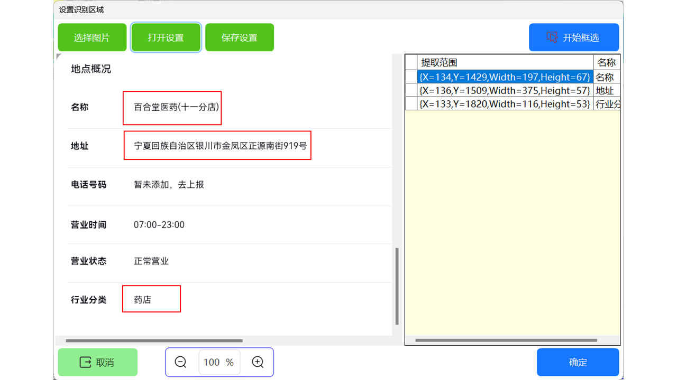Click business hours 07:00-23:00
Viewport: 677px width, 380px height.
click(159, 225)
